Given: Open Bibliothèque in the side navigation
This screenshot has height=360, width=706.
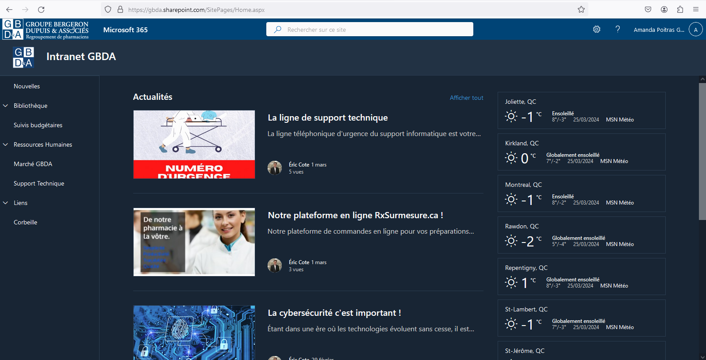Looking at the screenshot, I should 31,106.
